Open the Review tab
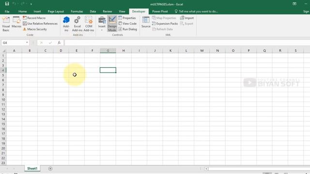 (x=108, y=12)
